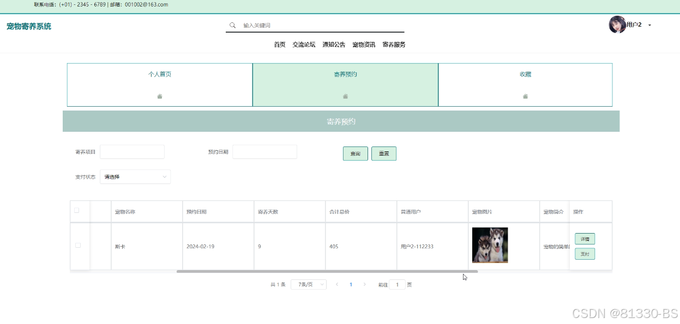The width and height of the screenshot is (680, 324).
Task: Click the home icon under 寄养预约
Action: pos(345,96)
